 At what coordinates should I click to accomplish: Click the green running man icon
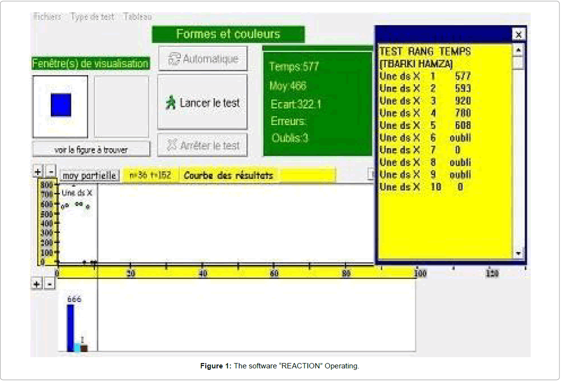[171, 103]
